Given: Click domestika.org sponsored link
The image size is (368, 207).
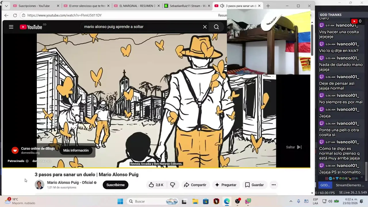Looking at the screenshot, I should click(x=42, y=161).
